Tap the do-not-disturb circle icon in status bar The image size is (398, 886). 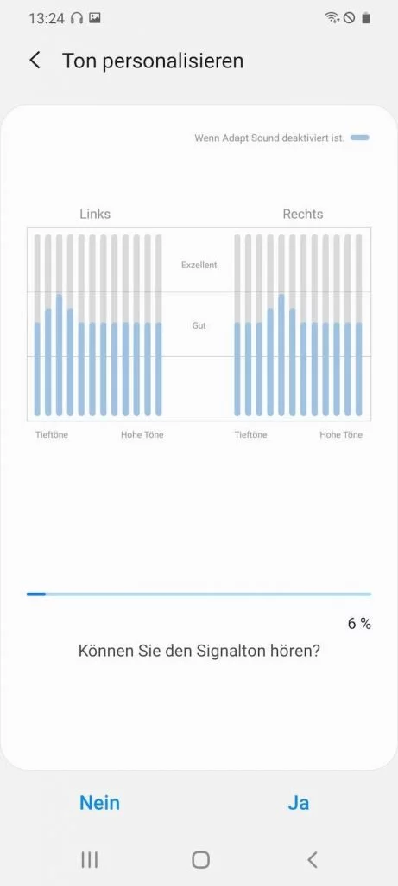click(349, 19)
